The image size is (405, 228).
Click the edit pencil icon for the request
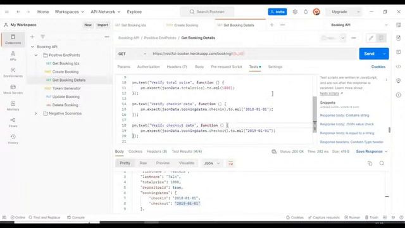pos(371,38)
